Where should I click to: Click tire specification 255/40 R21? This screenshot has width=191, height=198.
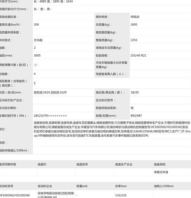[x=138, y=55]
